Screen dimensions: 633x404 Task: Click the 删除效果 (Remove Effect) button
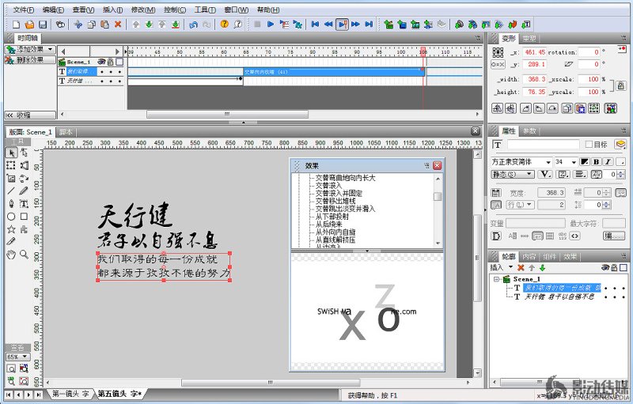click(30, 59)
